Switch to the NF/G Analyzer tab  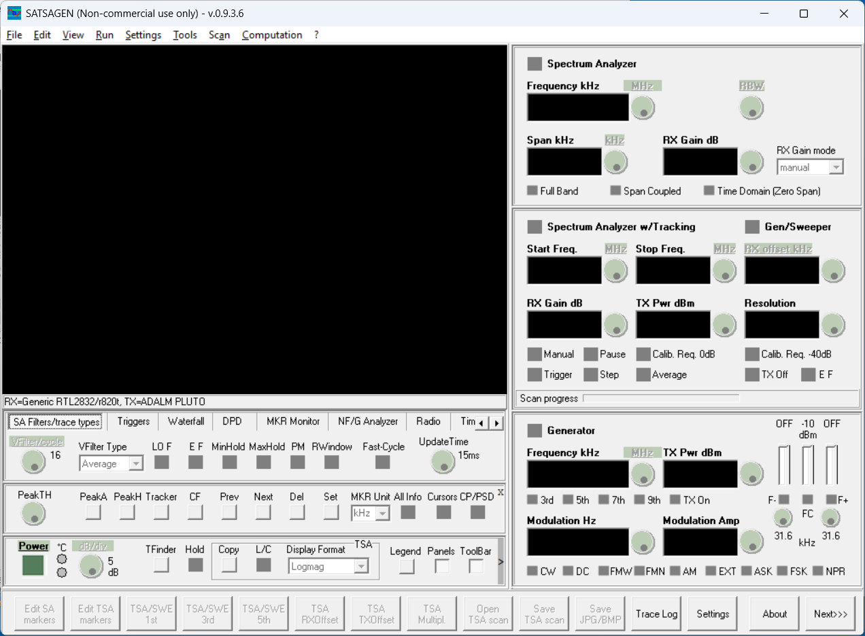click(368, 421)
